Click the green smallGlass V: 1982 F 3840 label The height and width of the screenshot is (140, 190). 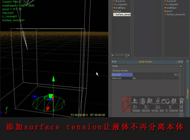coord(18,6)
